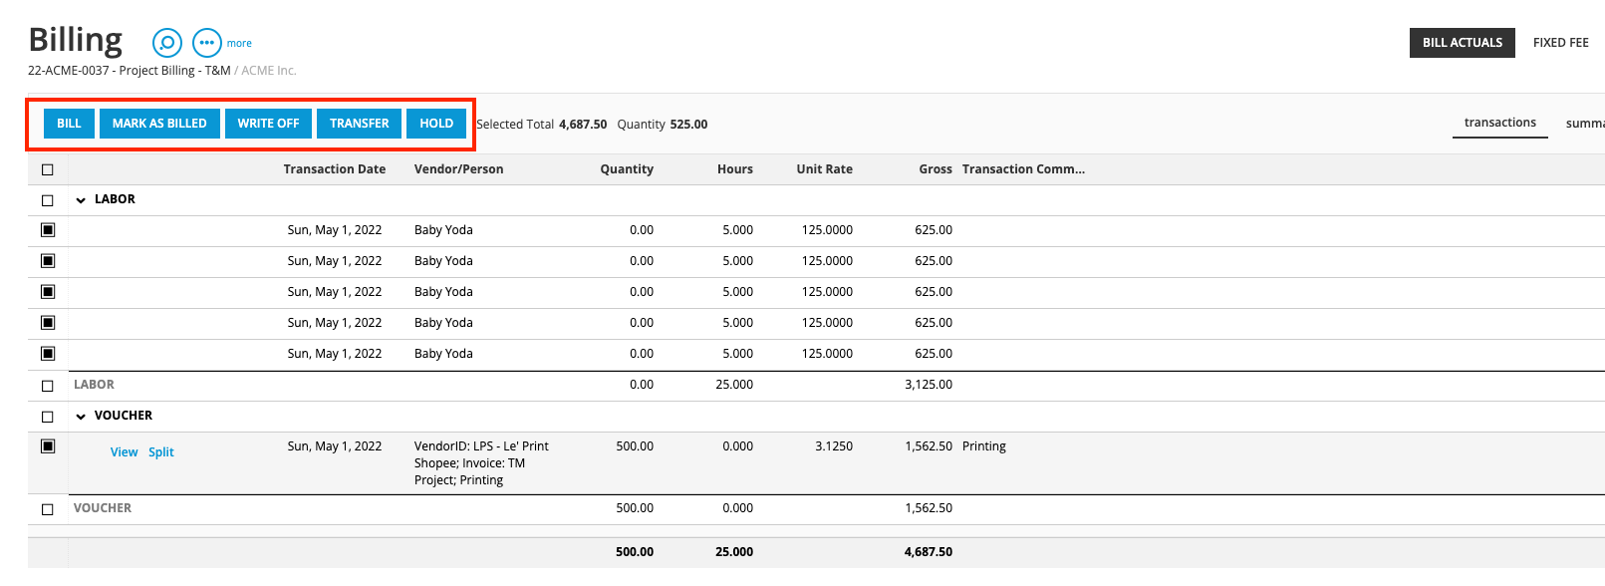Click the Selected Total 4,687.50 label

click(542, 125)
